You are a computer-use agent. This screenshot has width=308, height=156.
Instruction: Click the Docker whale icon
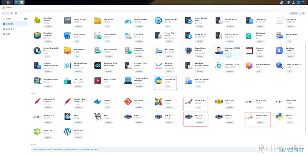pos(98,102)
